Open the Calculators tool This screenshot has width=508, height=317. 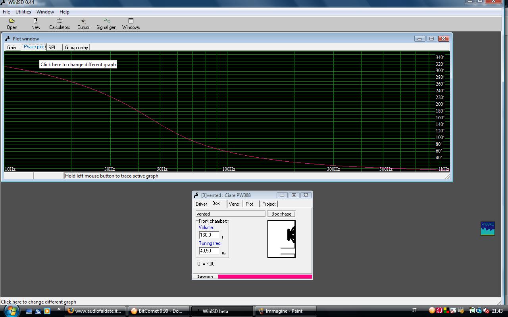(60, 23)
